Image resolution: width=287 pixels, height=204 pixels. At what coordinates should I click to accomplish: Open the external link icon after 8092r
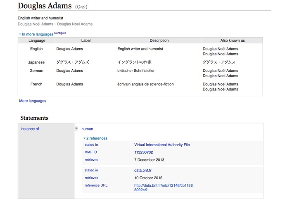146,190
